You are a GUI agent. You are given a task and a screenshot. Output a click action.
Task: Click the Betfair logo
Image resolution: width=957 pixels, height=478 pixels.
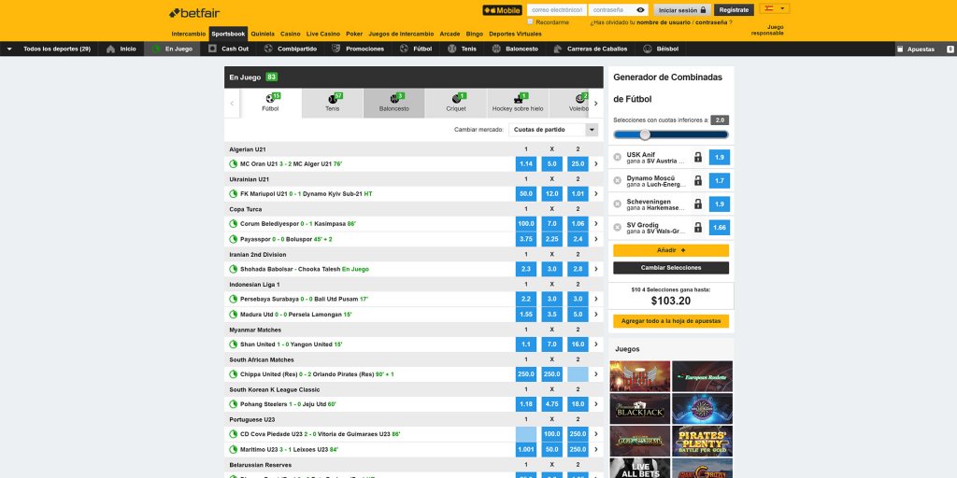click(194, 13)
